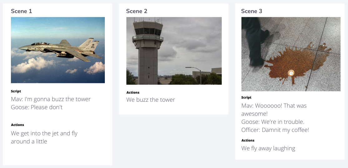Click the Script label under Scene 1

pos(16,91)
